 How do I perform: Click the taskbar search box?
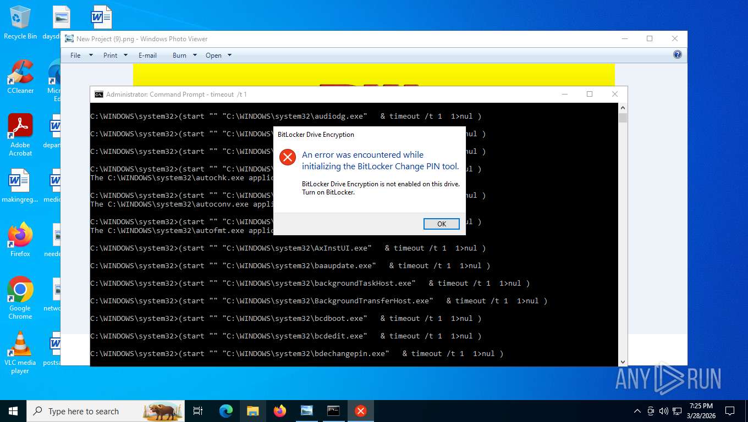[106, 411]
